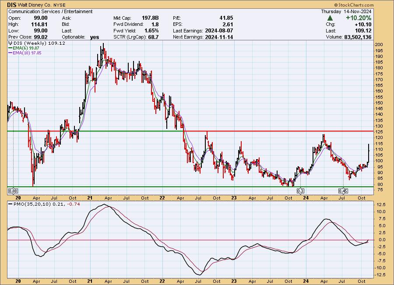The height and width of the screenshot is (285, 394).
Task: Click the Next Earnings date 2024-11-14
Action: pyautogui.click(x=219, y=37)
